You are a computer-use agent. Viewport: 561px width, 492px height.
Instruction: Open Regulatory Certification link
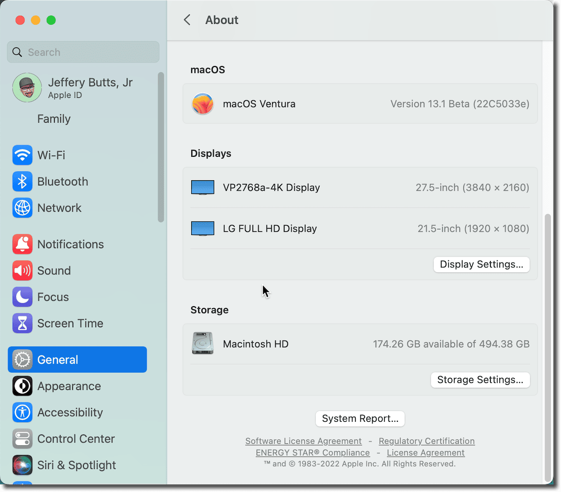pos(426,441)
